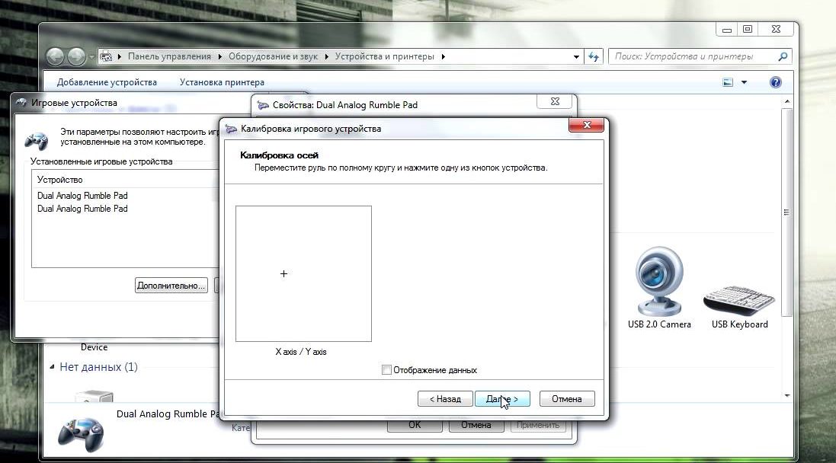Click the Далее button in calibration wizard
The height and width of the screenshot is (463, 836).
pyautogui.click(x=501, y=399)
